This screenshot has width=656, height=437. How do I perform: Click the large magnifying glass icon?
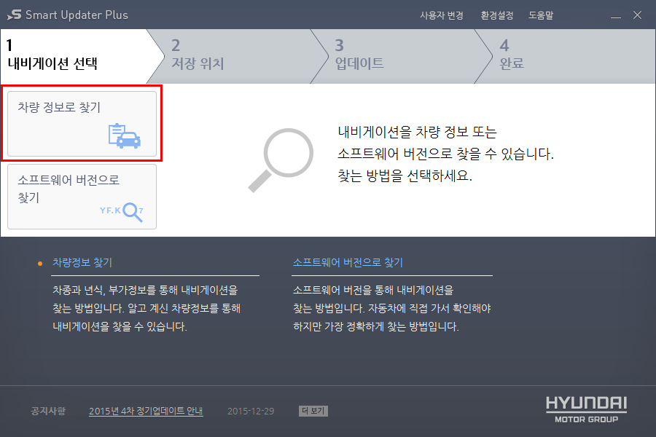point(281,160)
